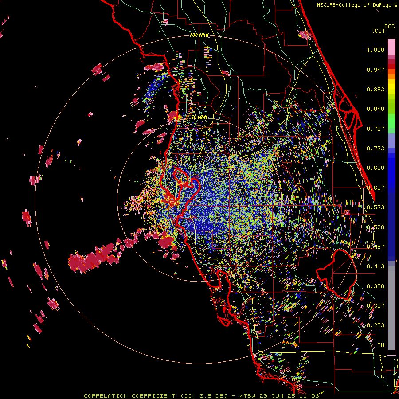Click the [CC] legend unit label
Screen dimensions: 399x399
pos(378,31)
